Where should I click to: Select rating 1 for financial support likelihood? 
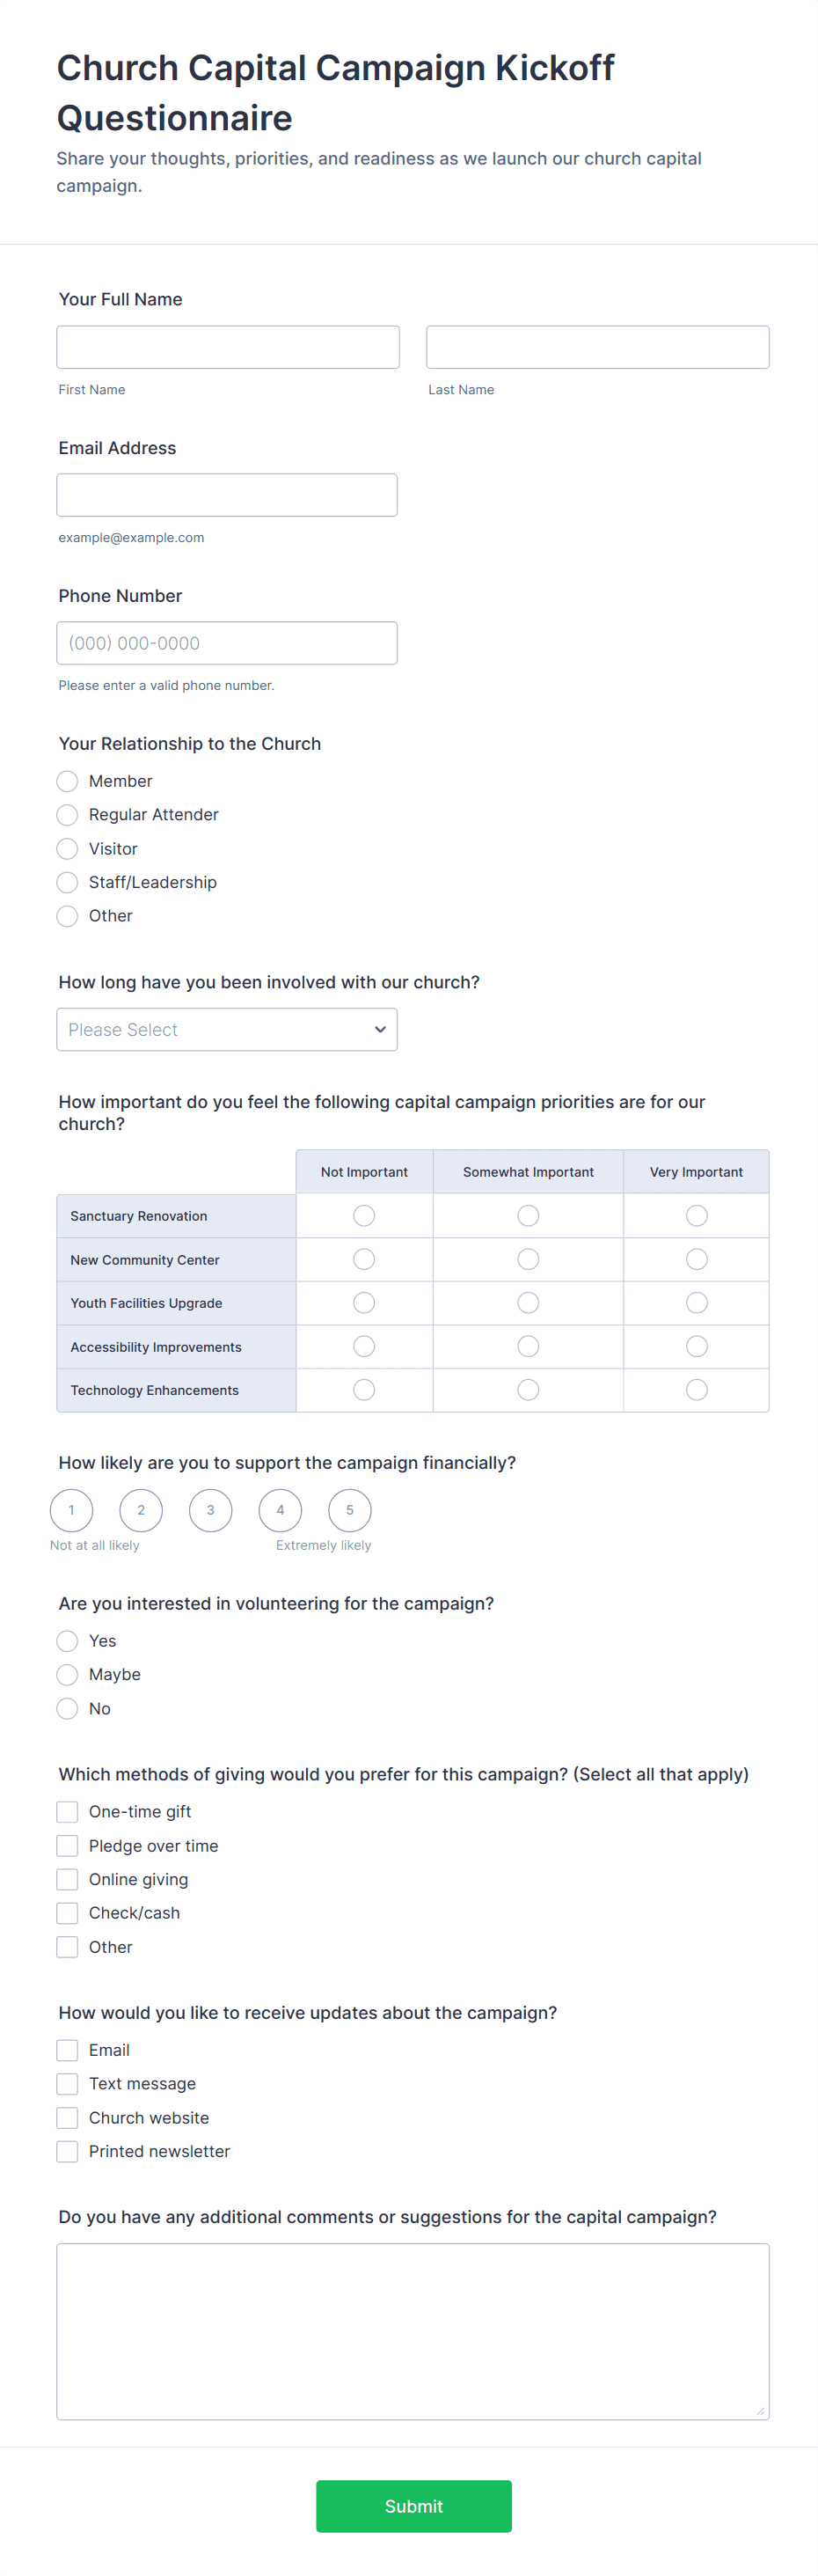(71, 1510)
